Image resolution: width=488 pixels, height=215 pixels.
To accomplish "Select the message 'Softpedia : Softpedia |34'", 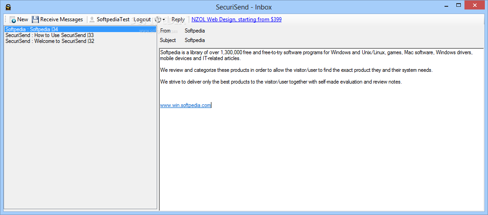I will pos(81,29).
